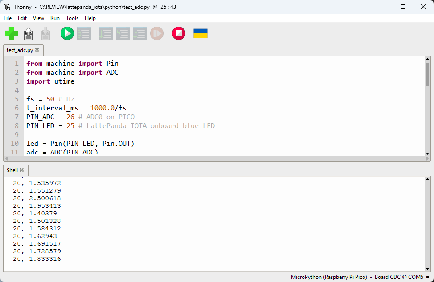
Task: Click the empty Shell input line
Action: pos(178,266)
